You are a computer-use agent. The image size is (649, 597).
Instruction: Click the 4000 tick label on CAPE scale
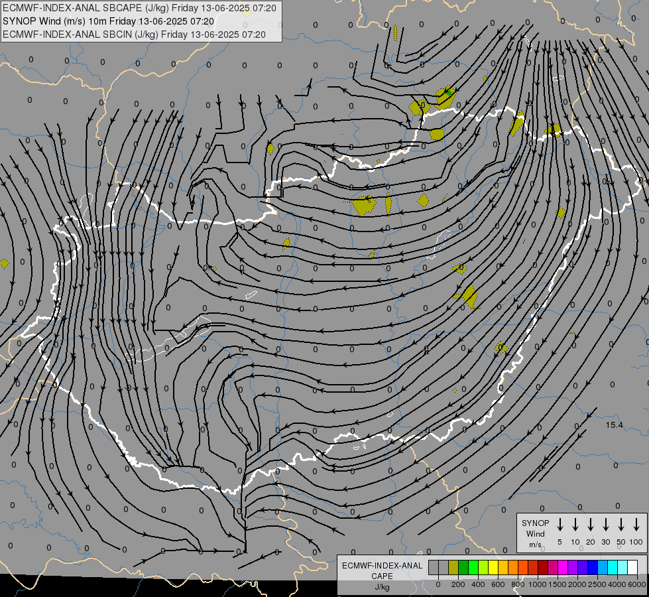click(x=617, y=584)
